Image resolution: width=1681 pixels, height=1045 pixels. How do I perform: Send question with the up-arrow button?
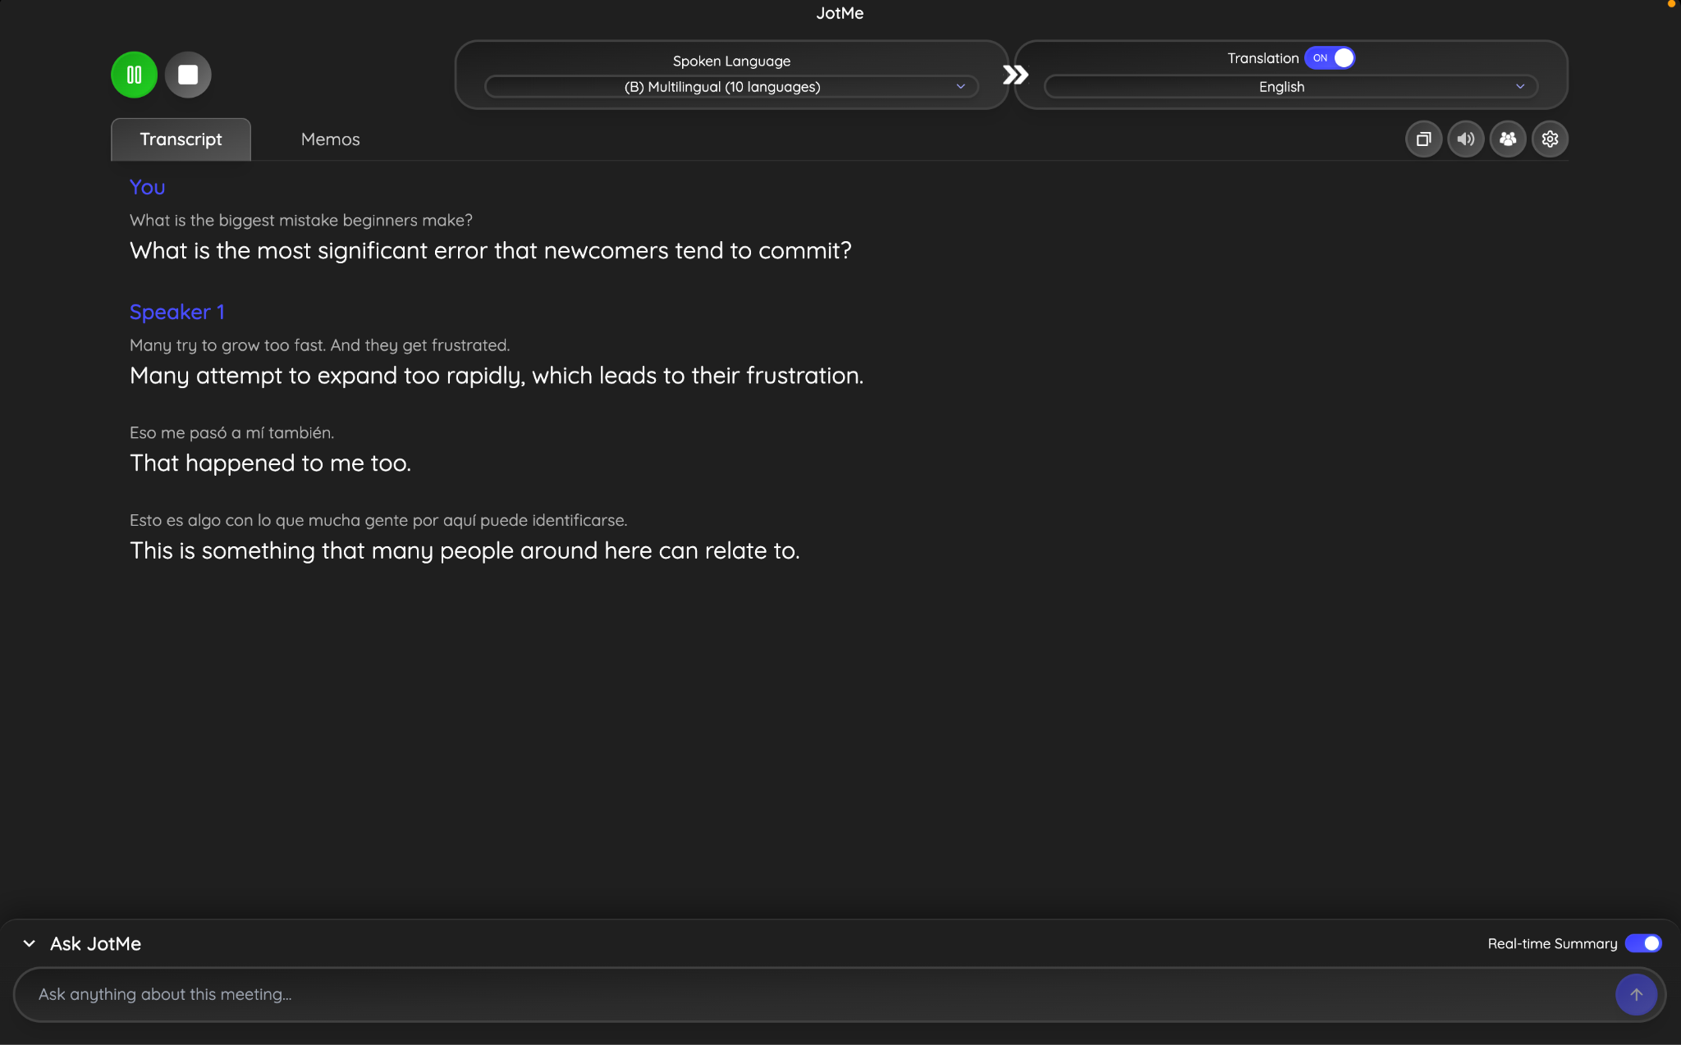(x=1636, y=994)
